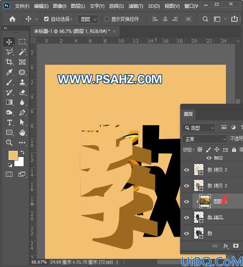
Task: Select the Hand tool
Action: pos(22,133)
